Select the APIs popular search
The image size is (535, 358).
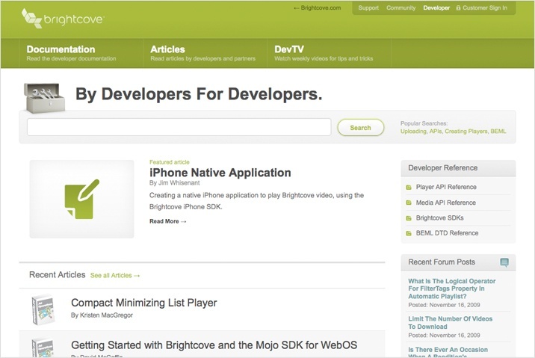tap(436, 132)
